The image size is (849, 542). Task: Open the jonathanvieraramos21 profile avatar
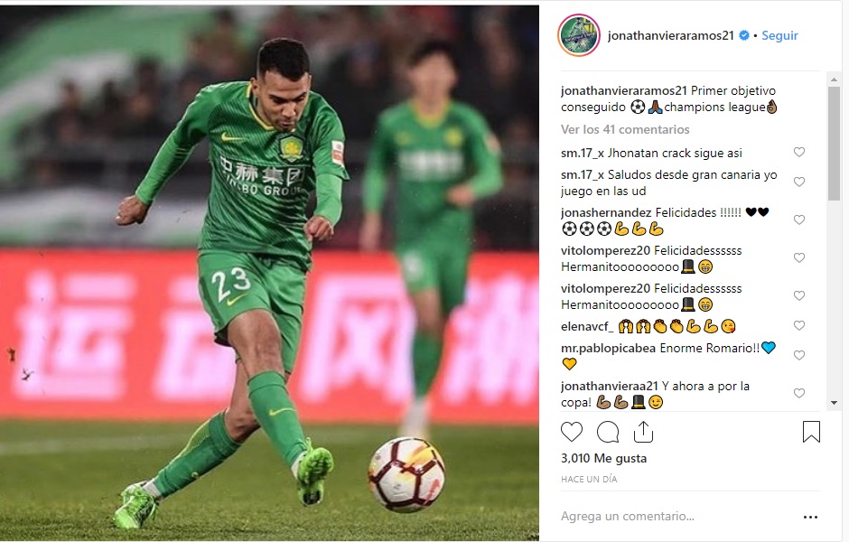[578, 35]
